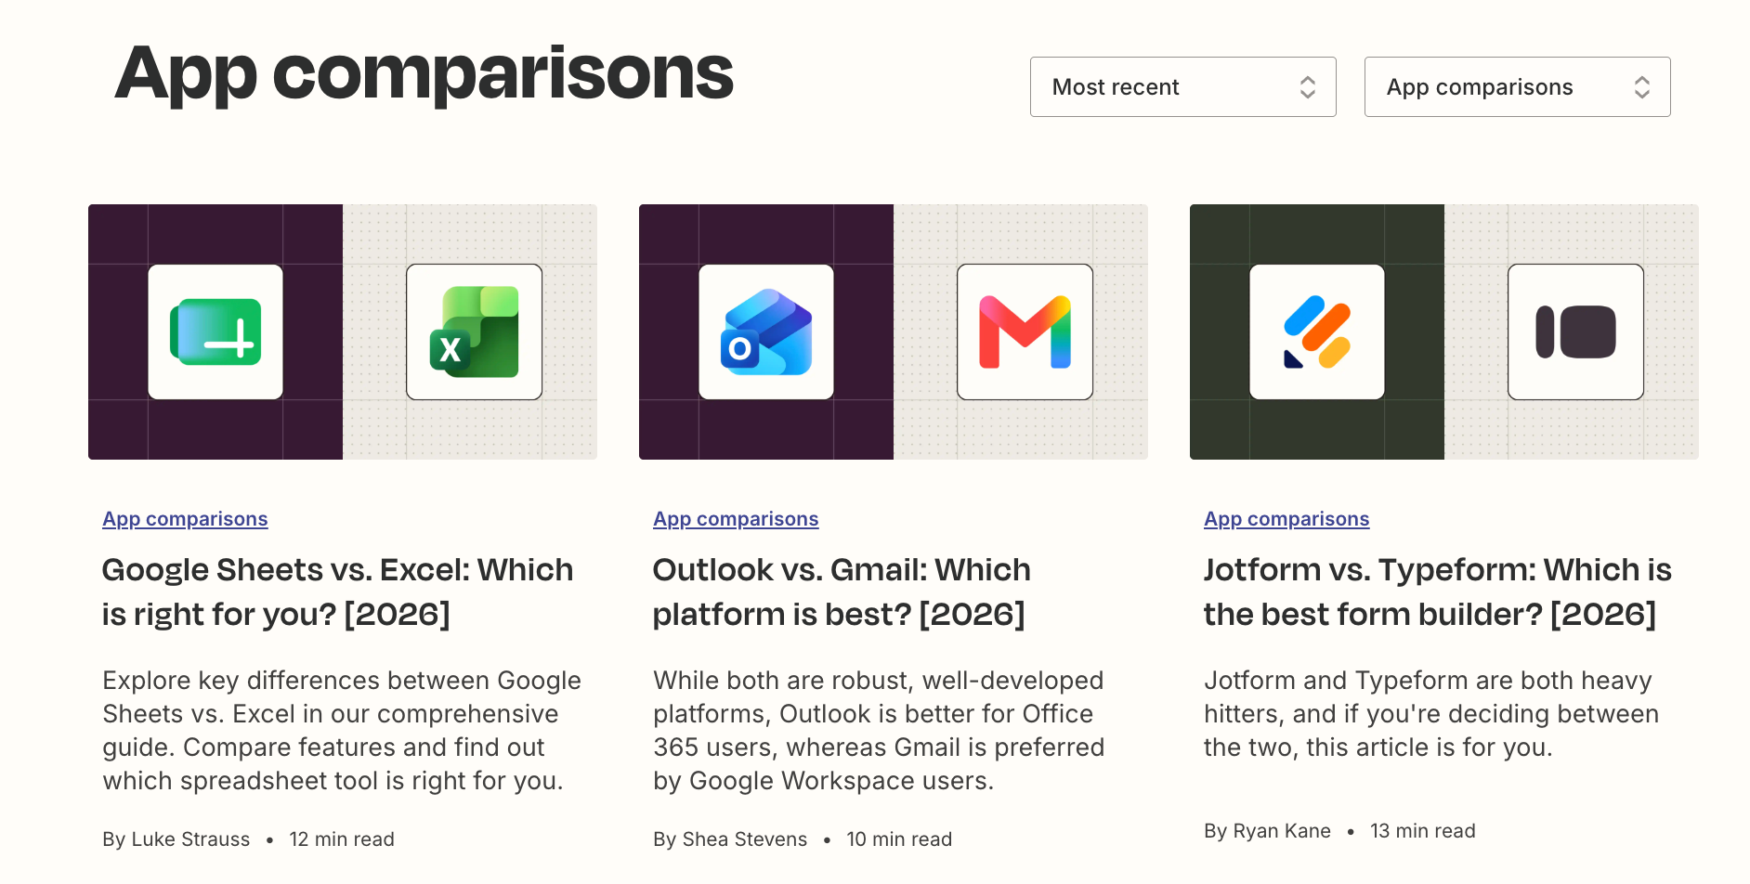Click the While both are robust description
Viewport: 1750px width, 884px height.
(879, 730)
